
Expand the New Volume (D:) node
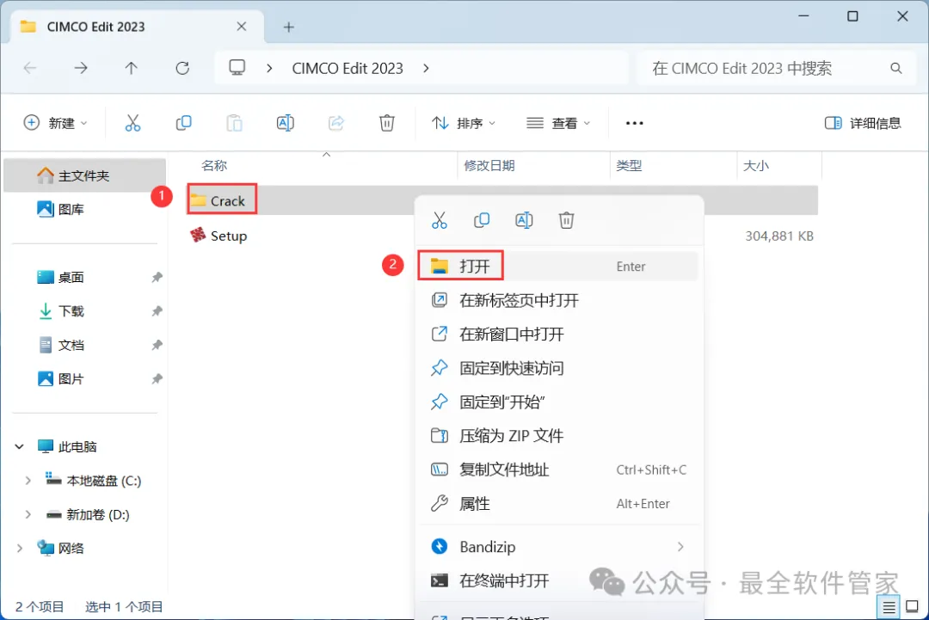28,514
